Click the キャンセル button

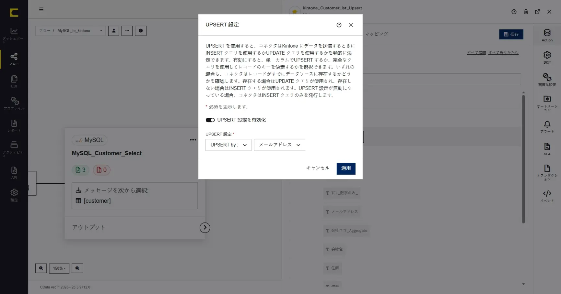pyautogui.click(x=318, y=168)
